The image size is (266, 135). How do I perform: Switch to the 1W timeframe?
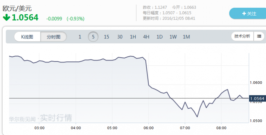(173, 37)
